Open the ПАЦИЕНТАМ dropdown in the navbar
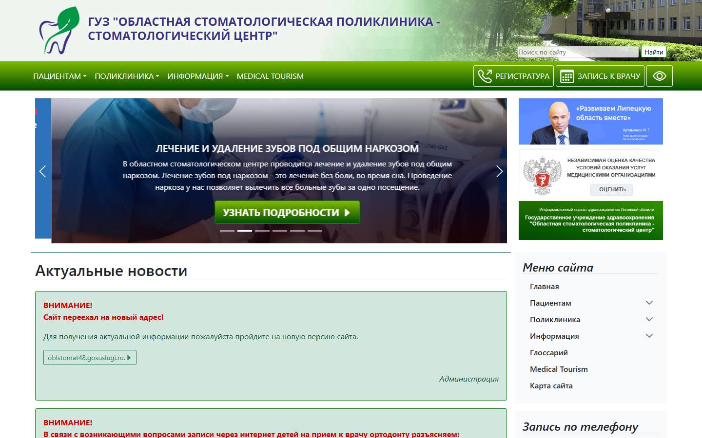 [x=59, y=76]
